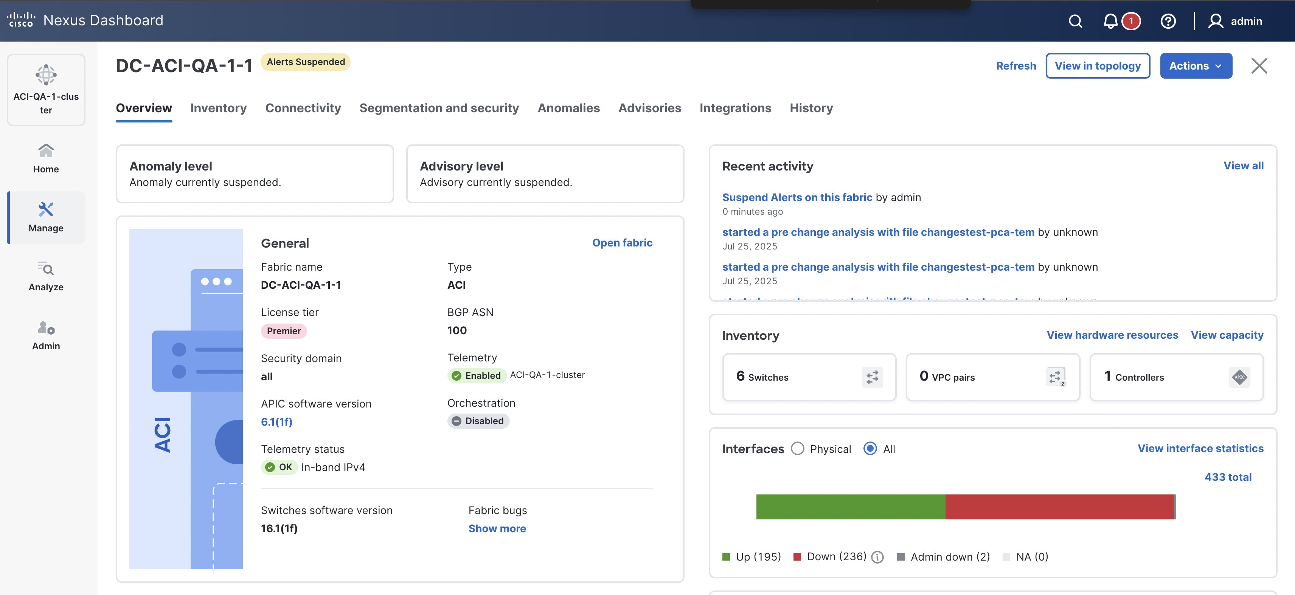The height and width of the screenshot is (595, 1295).
Task: Open the Admin sidebar section
Action: click(46, 335)
